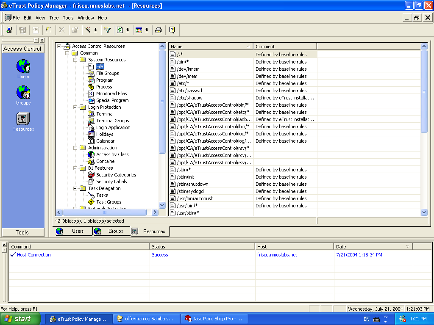The image size is (434, 325).
Task: Collapse the Task Delegation folder
Action: click(x=75, y=188)
